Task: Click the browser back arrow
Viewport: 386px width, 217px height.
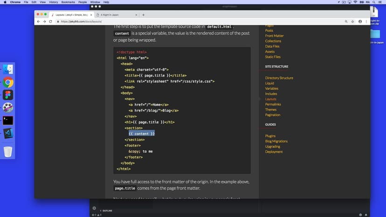Action: tap(39, 21)
